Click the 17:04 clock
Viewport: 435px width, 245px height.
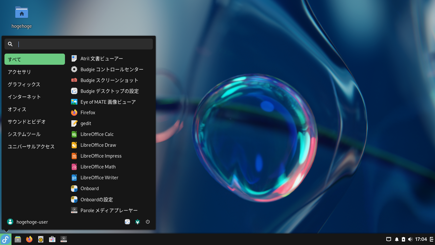(421, 239)
